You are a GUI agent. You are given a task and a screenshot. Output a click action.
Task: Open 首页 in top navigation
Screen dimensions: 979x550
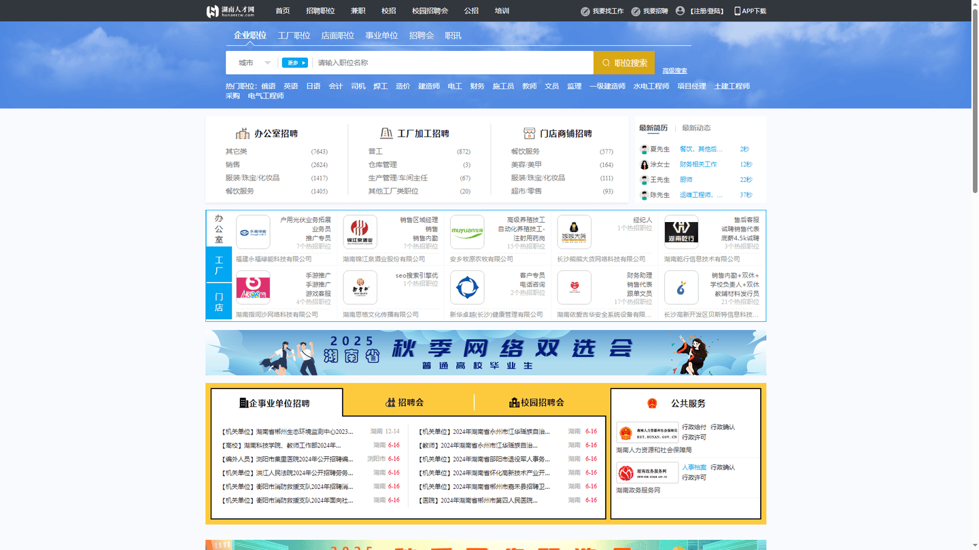click(283, 11)
